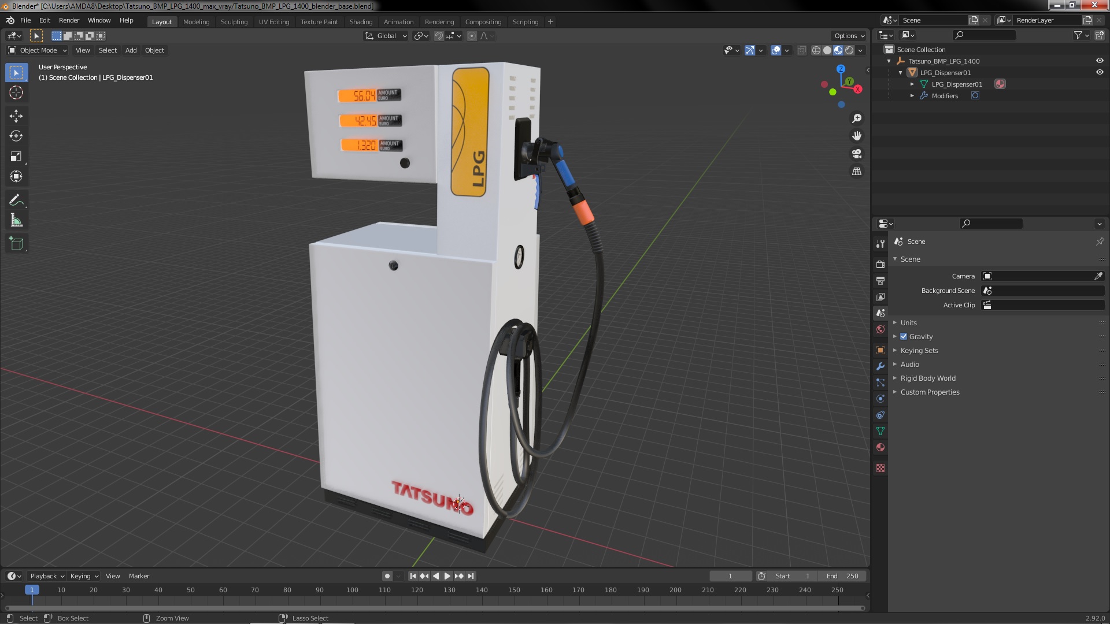Play the animation forward

pos(447,576)
